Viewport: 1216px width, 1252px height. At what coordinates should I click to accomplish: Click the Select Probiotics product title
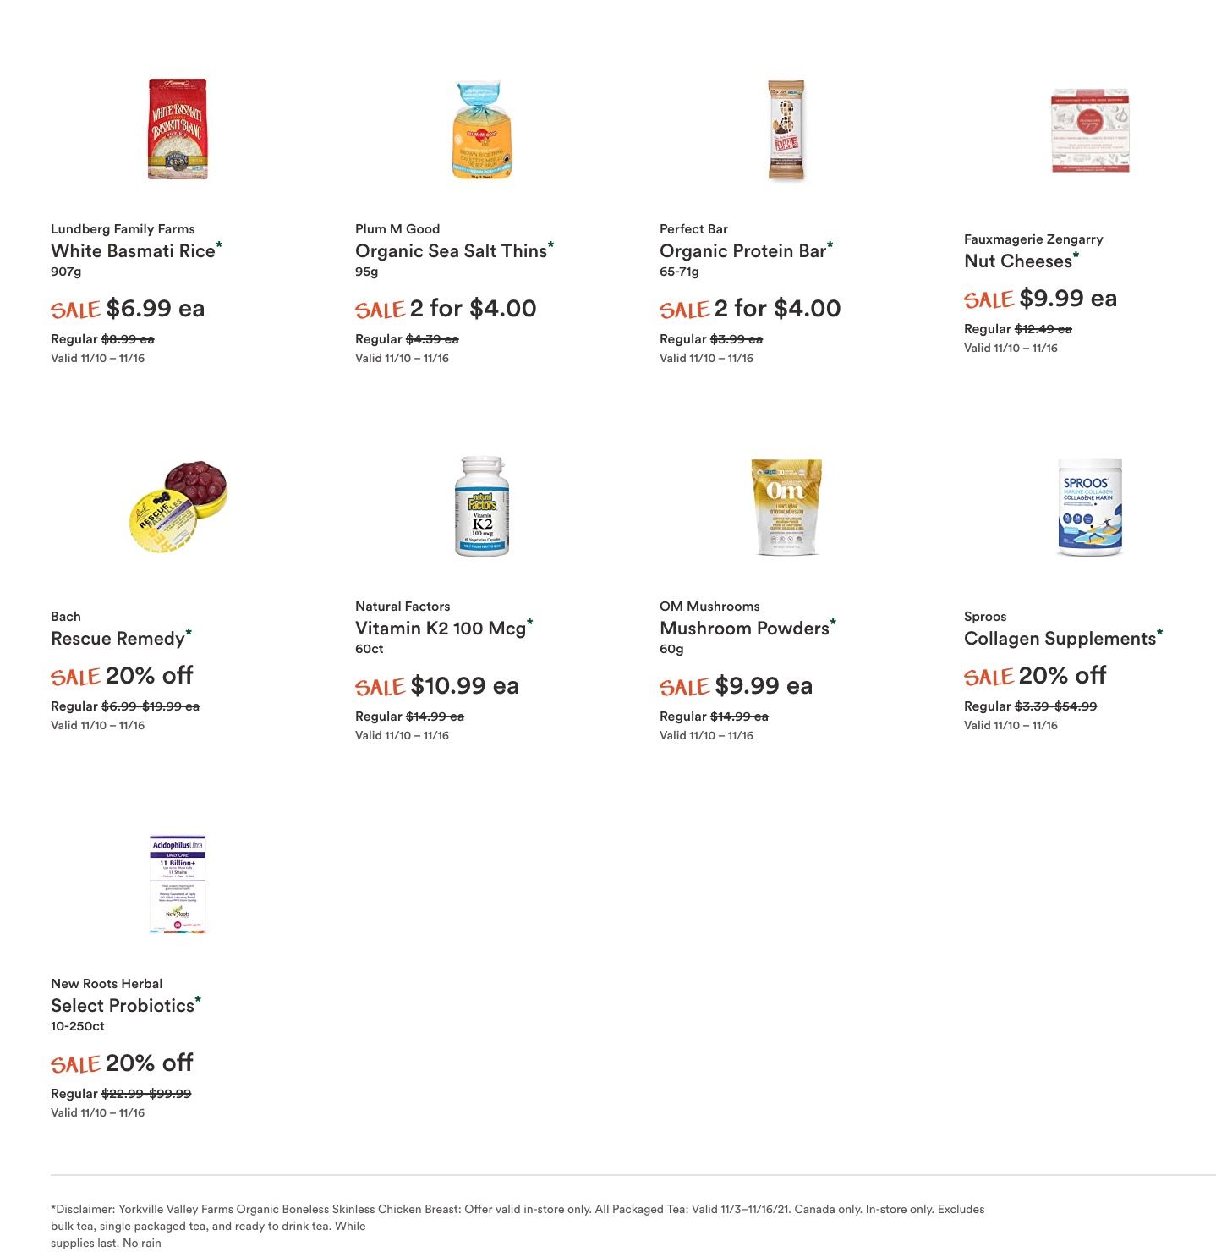[x=123, y=1006]
